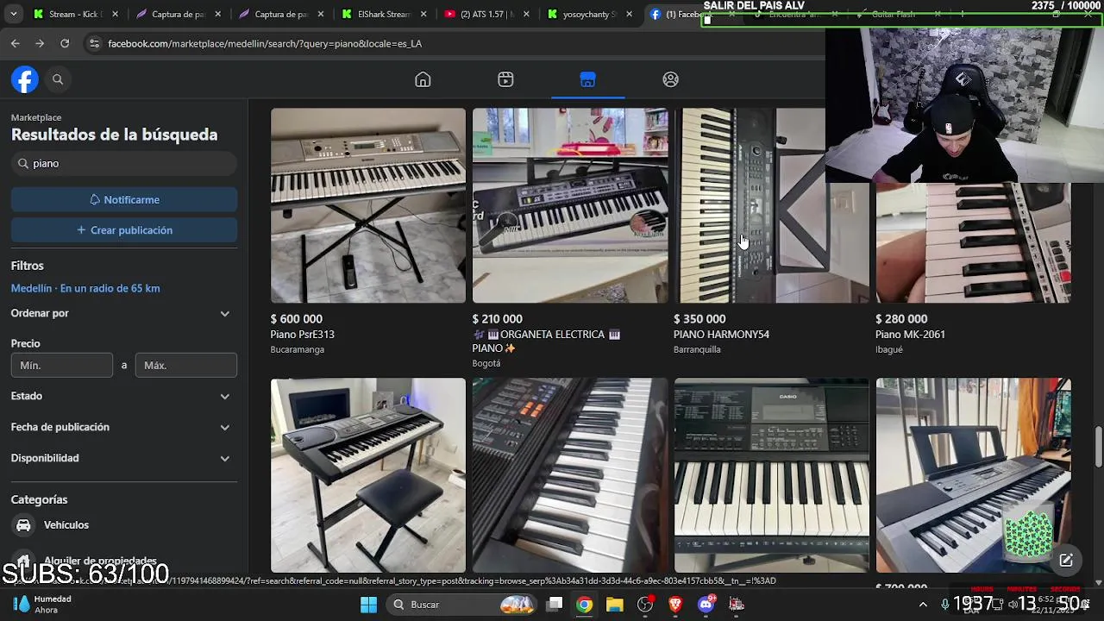This screenshot has width=1104, height=621.
Task: Open File Explorer from taskbar
Action: 614,605
